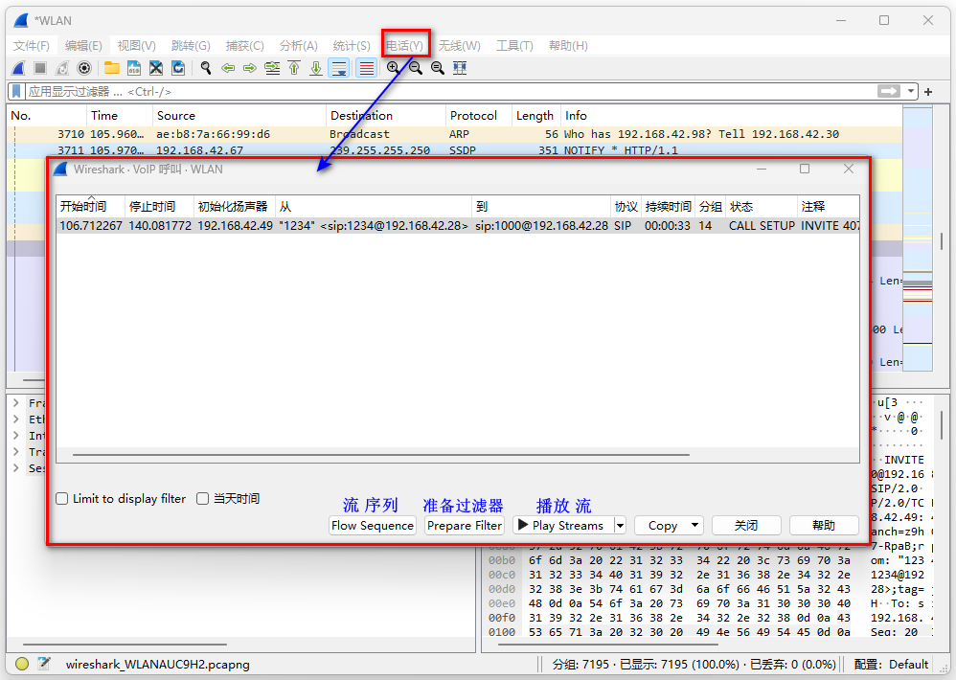Reload the capture file
Screen dimensions: 956x680
[178, 68]
